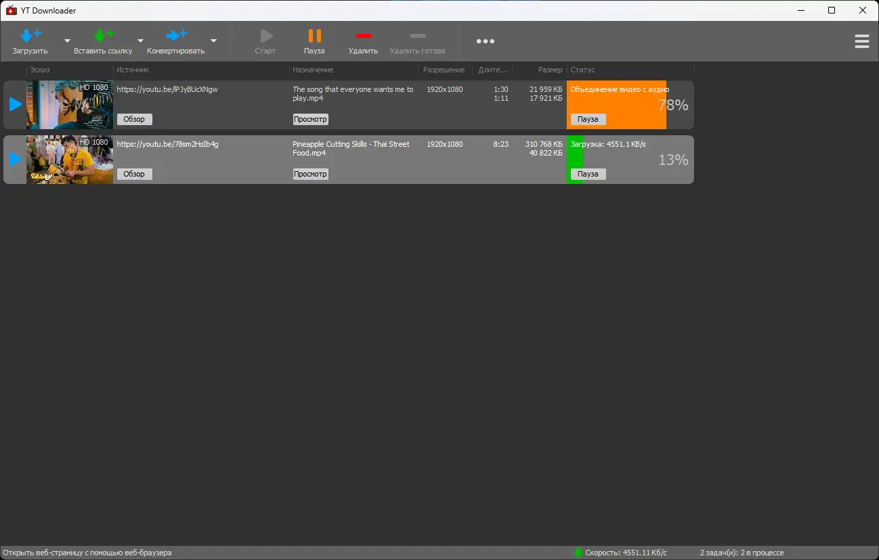Select the https://youtu.be/78sm2HsIb4g source text
Image resolution: width=879 pixels, height=560 pixels.
167,144
